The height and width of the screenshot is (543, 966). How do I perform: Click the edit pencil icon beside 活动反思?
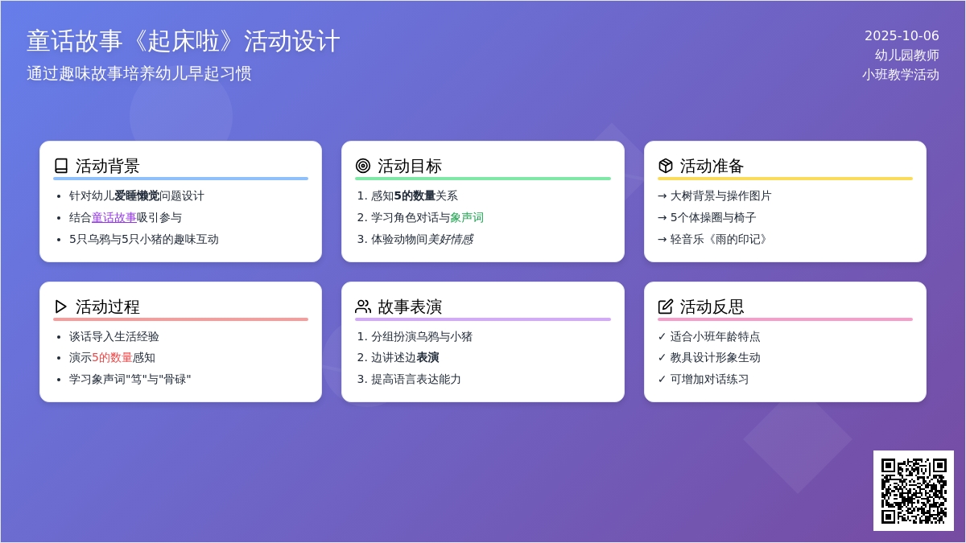(665, 306)
